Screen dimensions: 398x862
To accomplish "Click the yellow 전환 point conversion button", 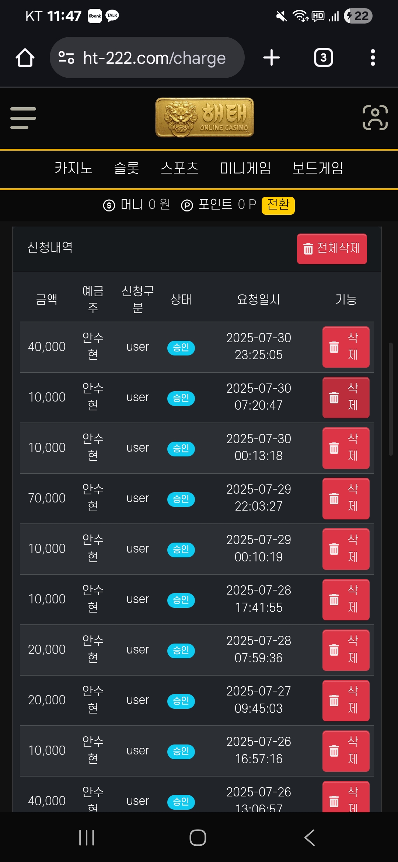I will pyautogui.click(x=278, y=205).
